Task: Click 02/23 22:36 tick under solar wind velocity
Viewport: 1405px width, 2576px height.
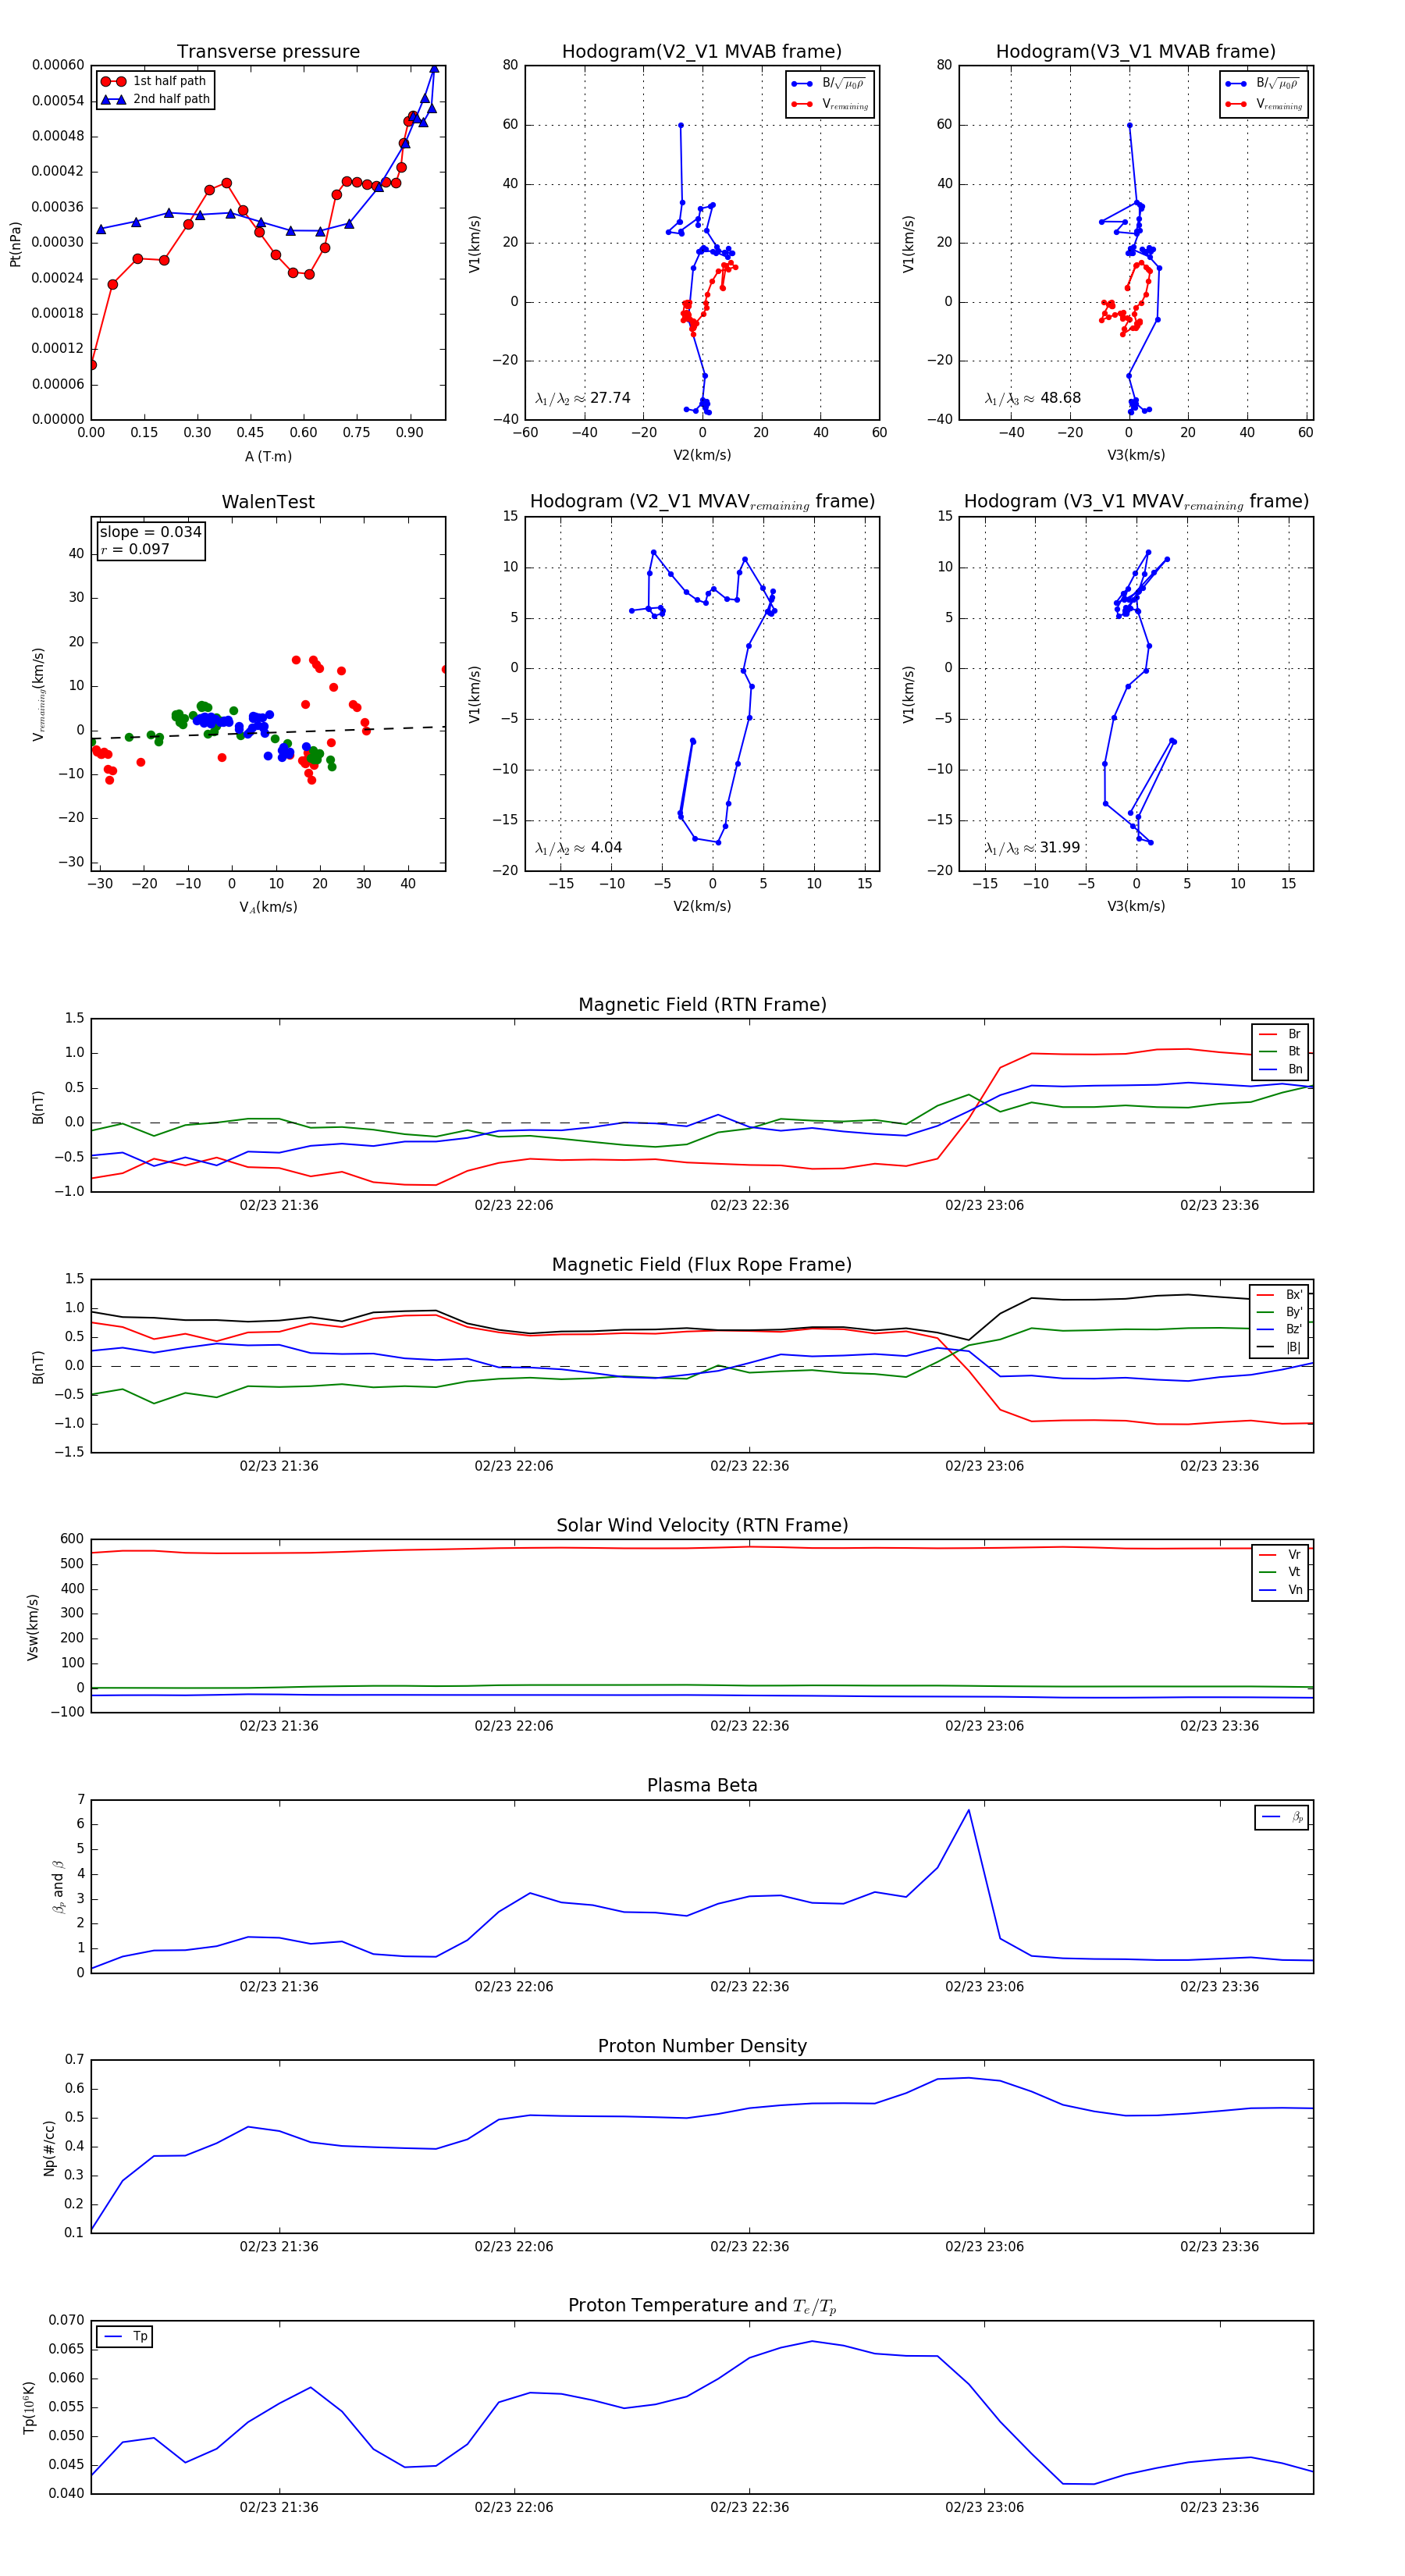Action: coord(749,1726)
